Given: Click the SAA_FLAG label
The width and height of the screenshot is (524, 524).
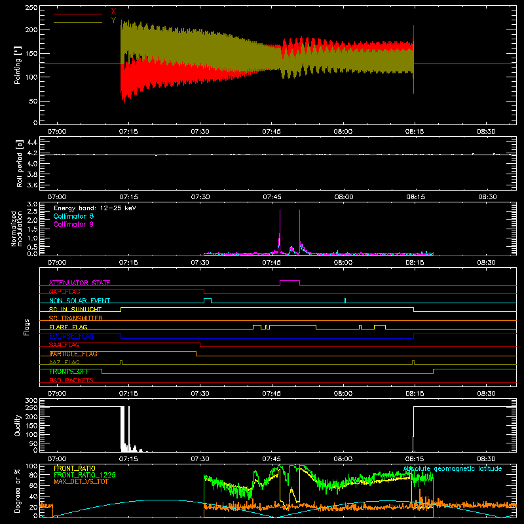Looking at the screenshot, I should 64,345.
